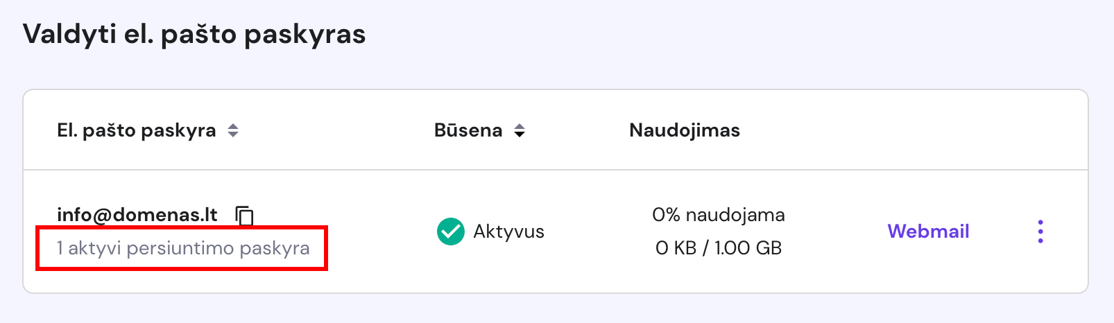Click the '0% naudojama' usage text
The width and height of the screenshot is (1114, 323).
[x=718, y=215]
